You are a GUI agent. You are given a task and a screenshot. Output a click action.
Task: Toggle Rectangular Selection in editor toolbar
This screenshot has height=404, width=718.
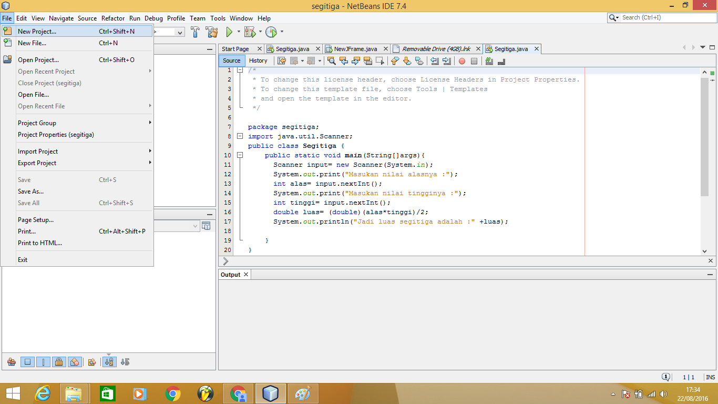pos(380,61)
